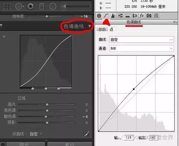
Task: Click the 亮色调 lights slider handle
Action: pyautogui.click(x=47, y=111)
